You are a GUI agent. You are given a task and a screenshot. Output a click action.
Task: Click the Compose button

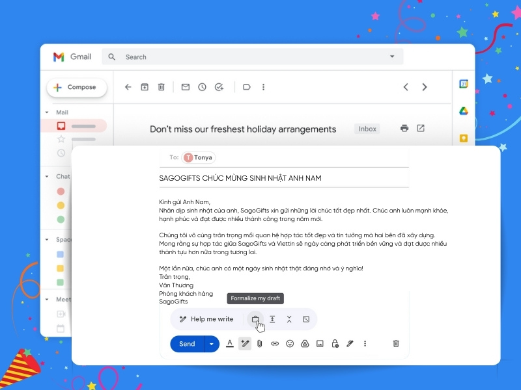[77, 87]
